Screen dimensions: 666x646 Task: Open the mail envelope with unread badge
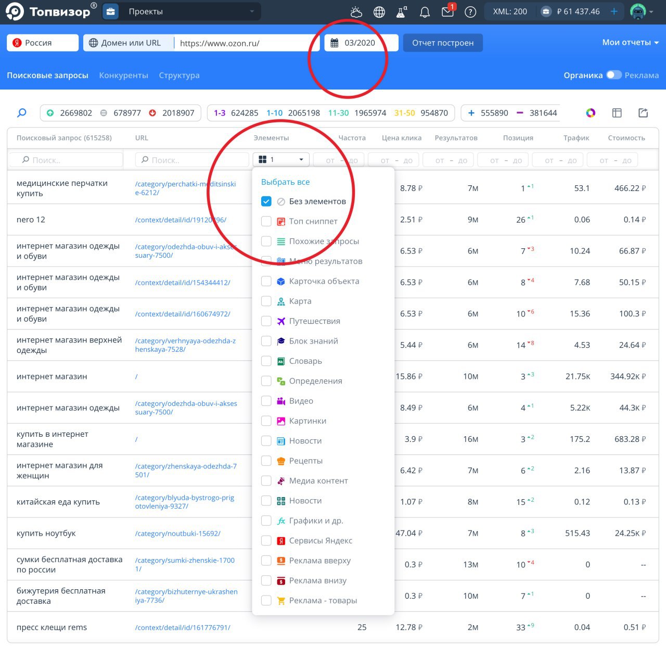pyautogui.click(x=447, y=11)
